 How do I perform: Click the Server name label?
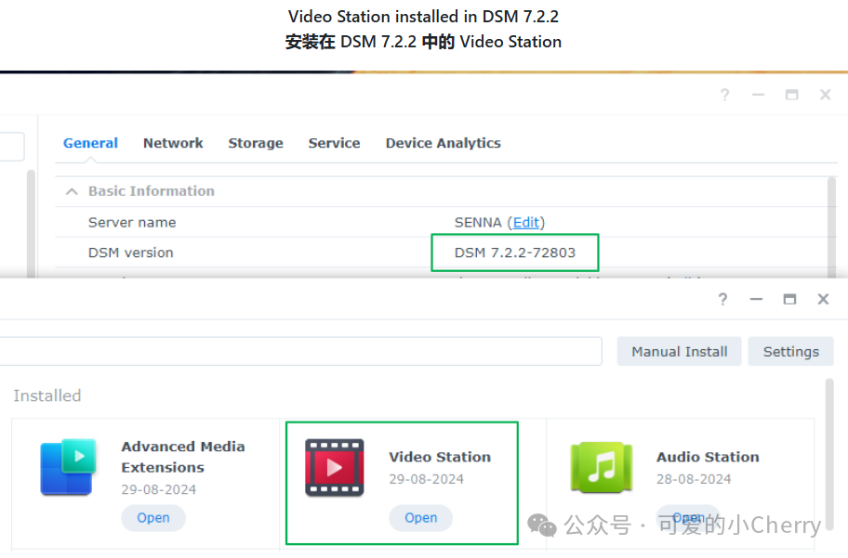pyautogui.click(x=132, y=223)
